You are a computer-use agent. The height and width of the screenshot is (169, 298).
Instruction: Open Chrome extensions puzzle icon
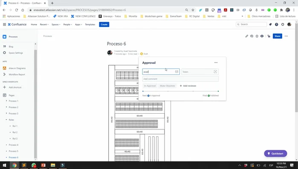281,10
